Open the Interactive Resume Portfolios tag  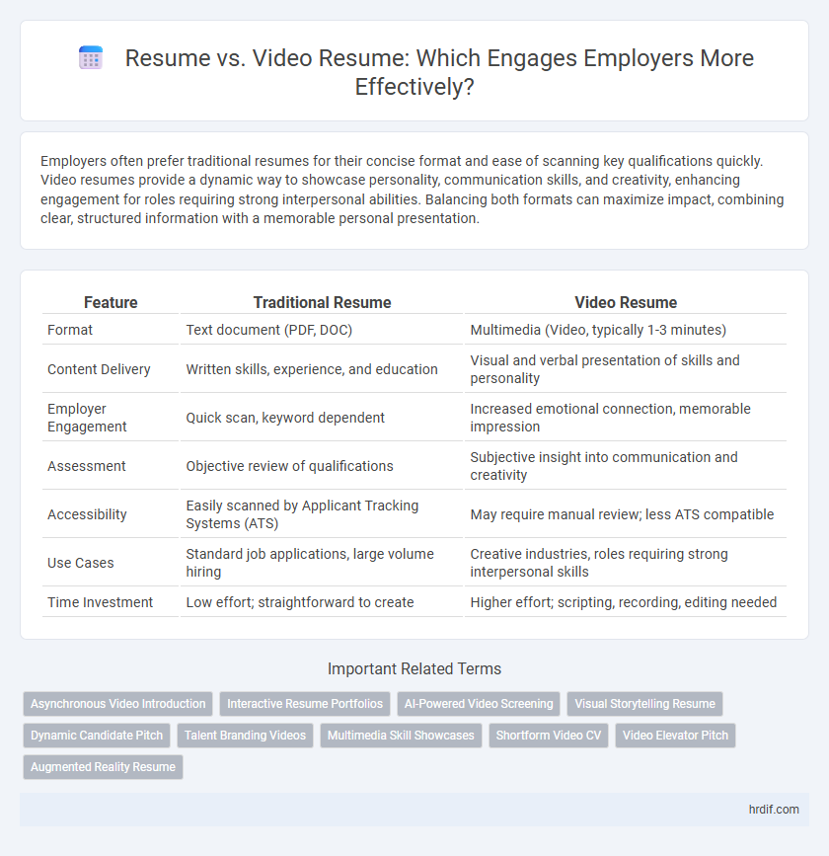coord(305,704)
